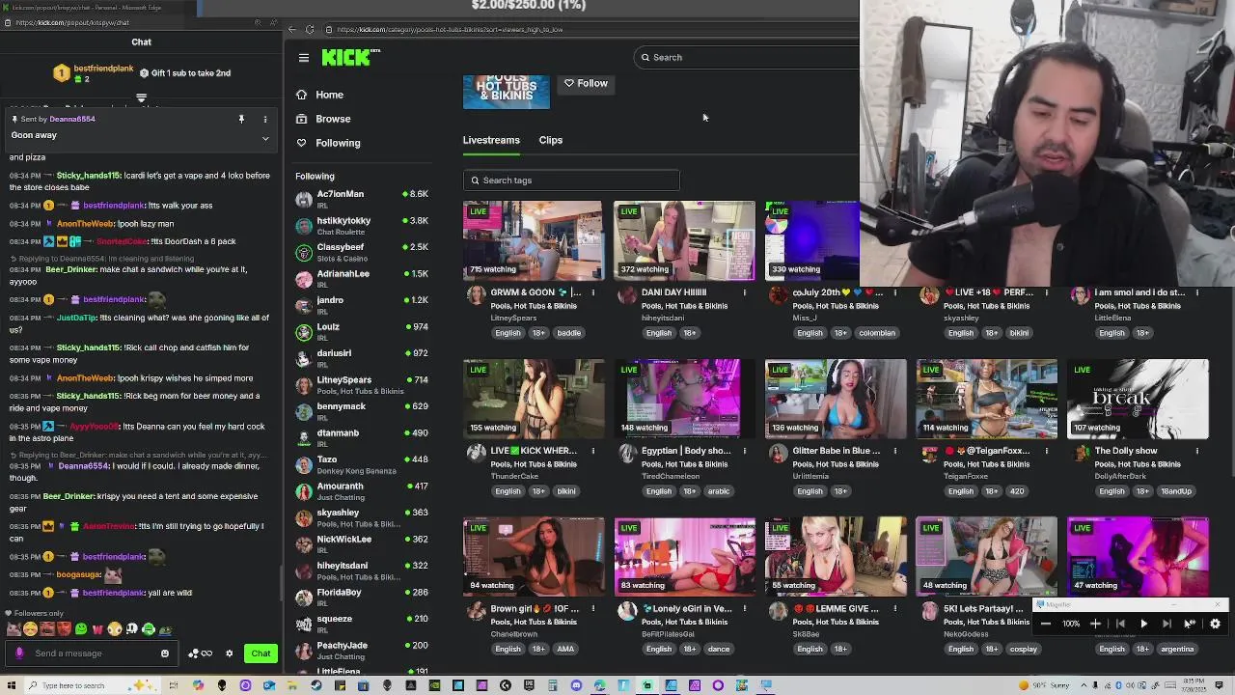
Task: Insert the green smiling emote
Action: point(81,629)
